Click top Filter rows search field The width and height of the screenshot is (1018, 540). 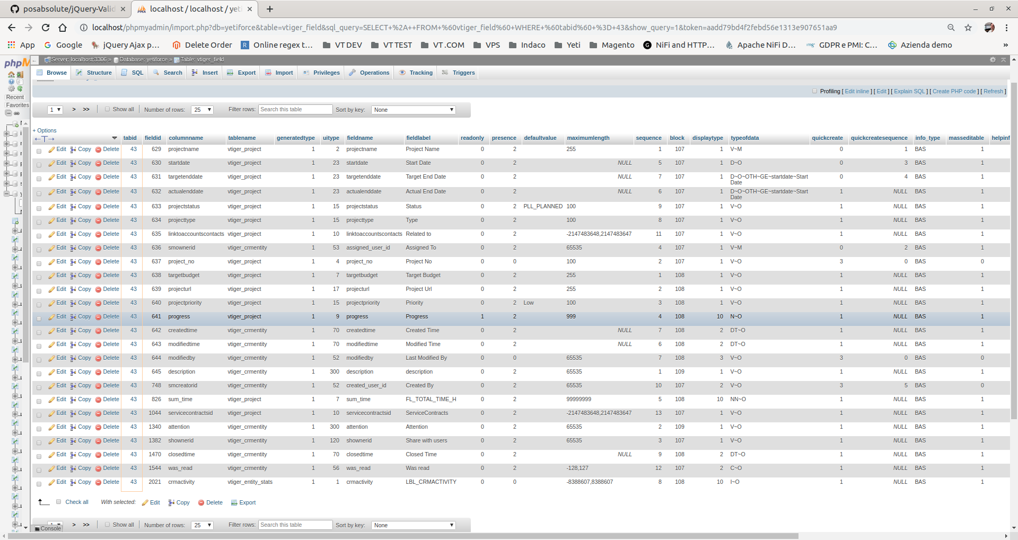(x=295, y=109)
